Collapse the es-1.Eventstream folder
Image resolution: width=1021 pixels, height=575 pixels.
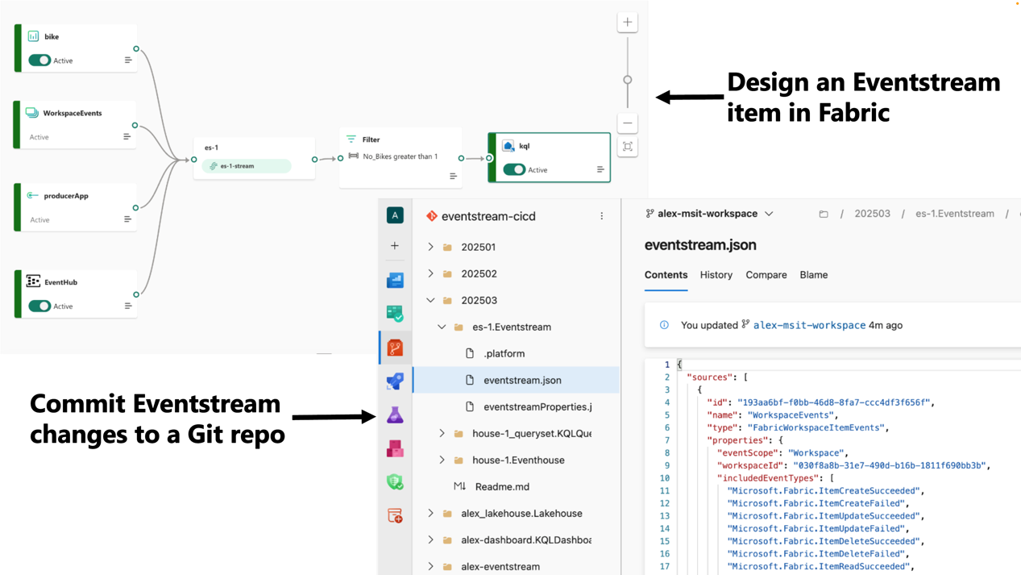tap(442, 327)
